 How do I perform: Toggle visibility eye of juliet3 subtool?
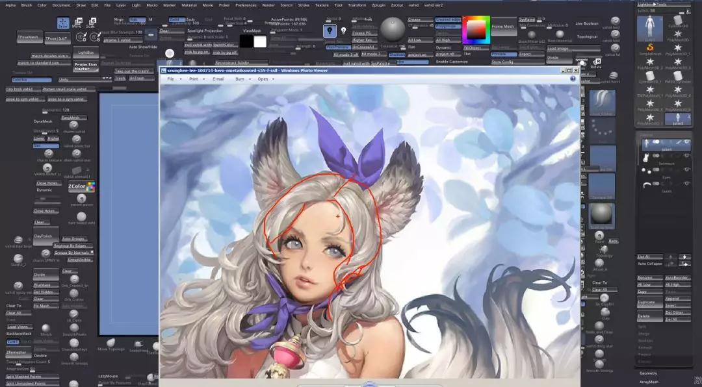click(x=687, y=142)
